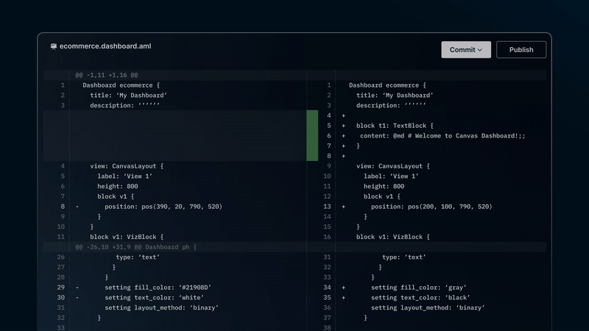
Task: Click the added 'content: @md # Welcome' line
Action: pyautogui.click(x=442, y=136)
